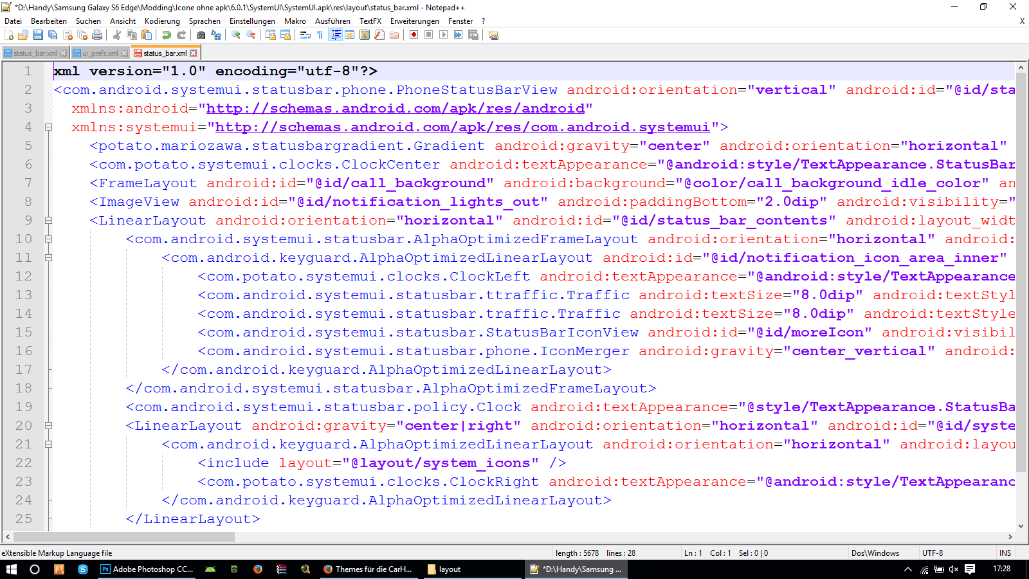Viewport: 1029px width, 579px height.
Task: Start macro recording with red dot
Action: (414, 35)
